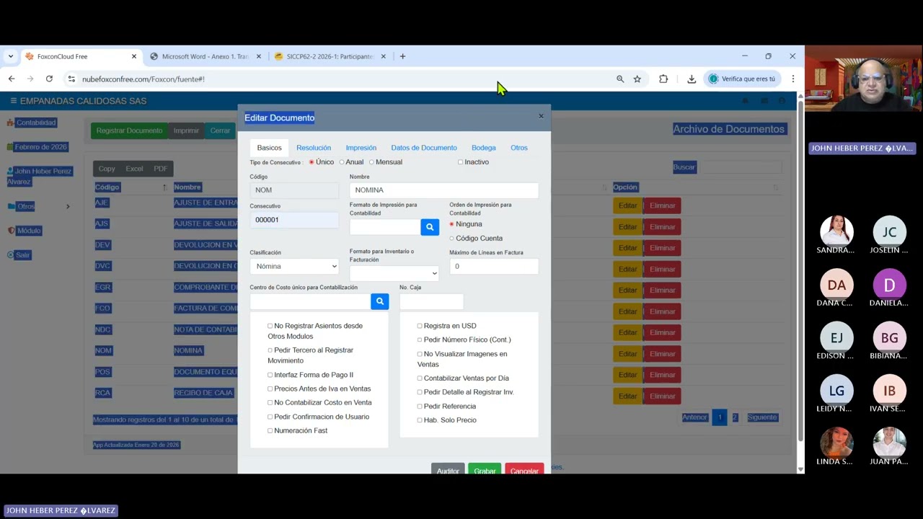Viewport: 923px width, 519px height.
Task: Click Grabar button
Action: [485, 469]
